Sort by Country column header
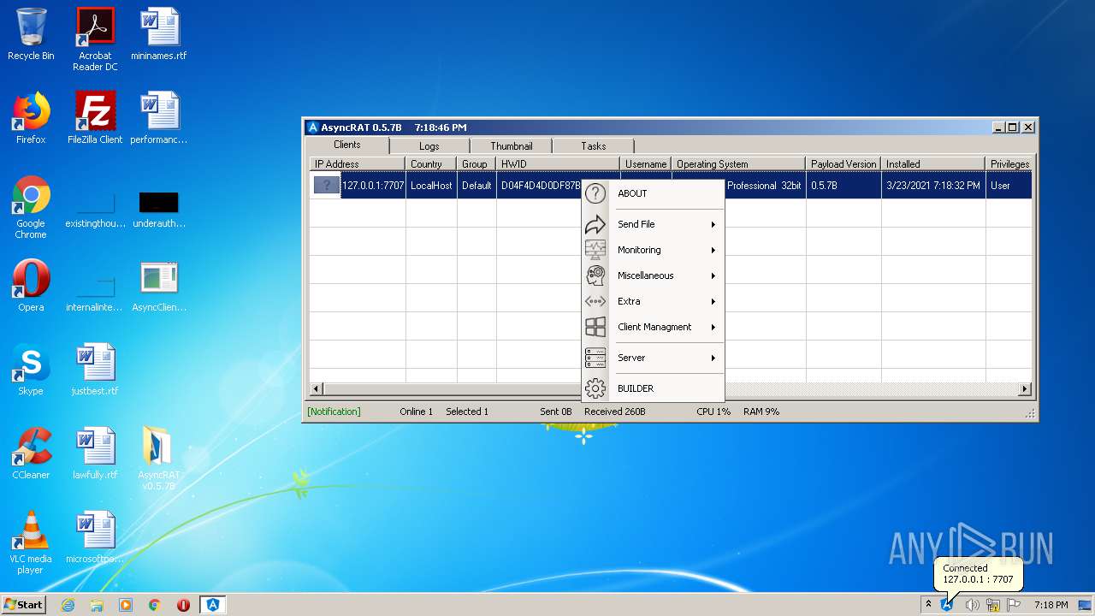The image size is (1095, 616). click(x=431, y=164)
